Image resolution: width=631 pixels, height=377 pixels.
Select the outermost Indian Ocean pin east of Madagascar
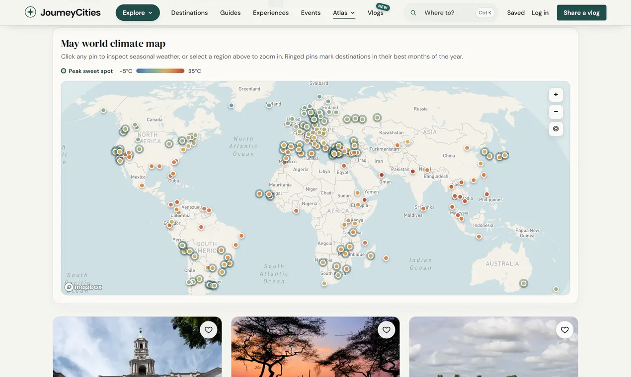[386, 258]
